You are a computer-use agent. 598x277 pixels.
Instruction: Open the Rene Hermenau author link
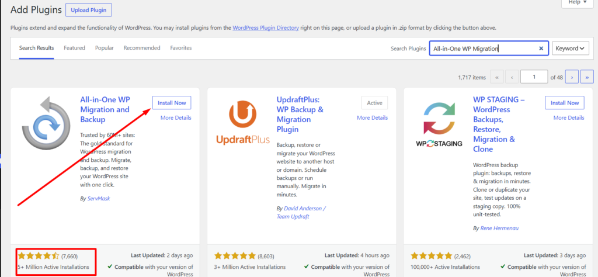499,228
